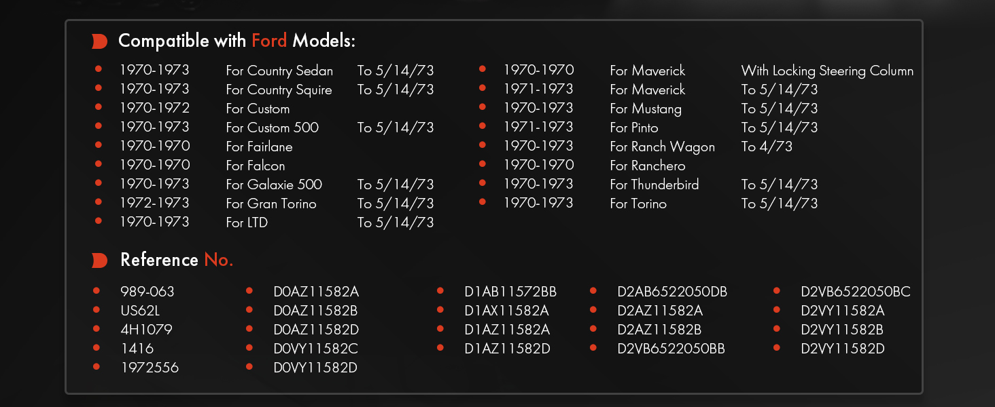Select reference number D2VY11582D
The image size is (995, 407).
click(x=843, y=349)
